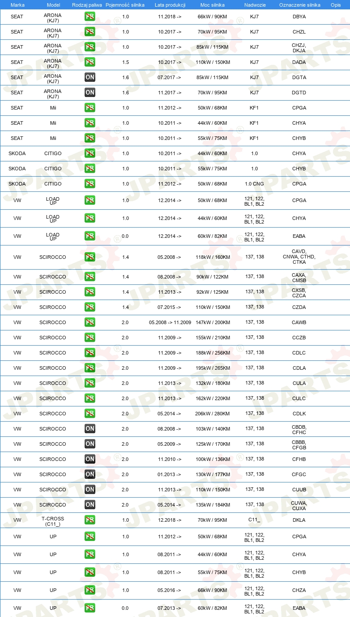Click the production date 11.2010 ->
Image resolution: width=350 pixels, height=617 pixels.
pyautogui.click(x=170, y=459)
